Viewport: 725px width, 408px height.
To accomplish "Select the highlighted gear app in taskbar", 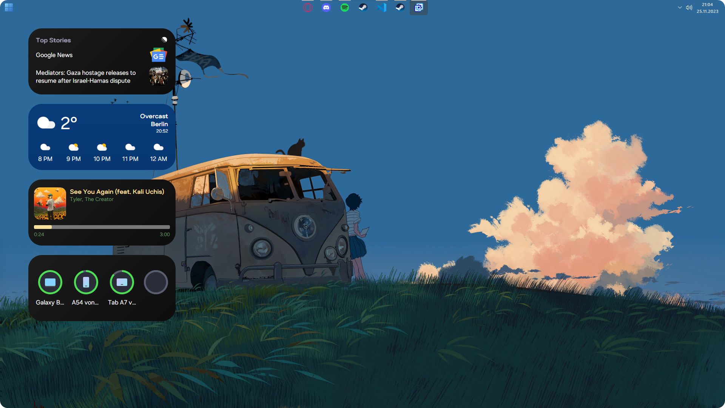I will [419, 8].
